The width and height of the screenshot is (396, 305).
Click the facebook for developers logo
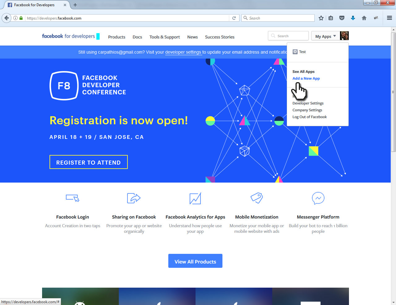71,36
